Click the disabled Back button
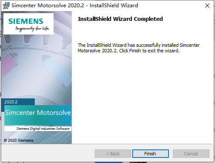 click(113, 154)
